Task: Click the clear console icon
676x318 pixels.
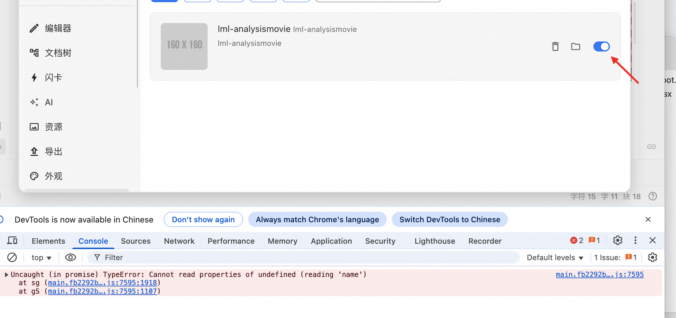Action: tap(12, 257)
